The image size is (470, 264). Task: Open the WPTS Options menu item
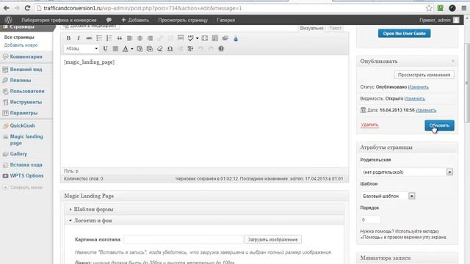(26, 176)
